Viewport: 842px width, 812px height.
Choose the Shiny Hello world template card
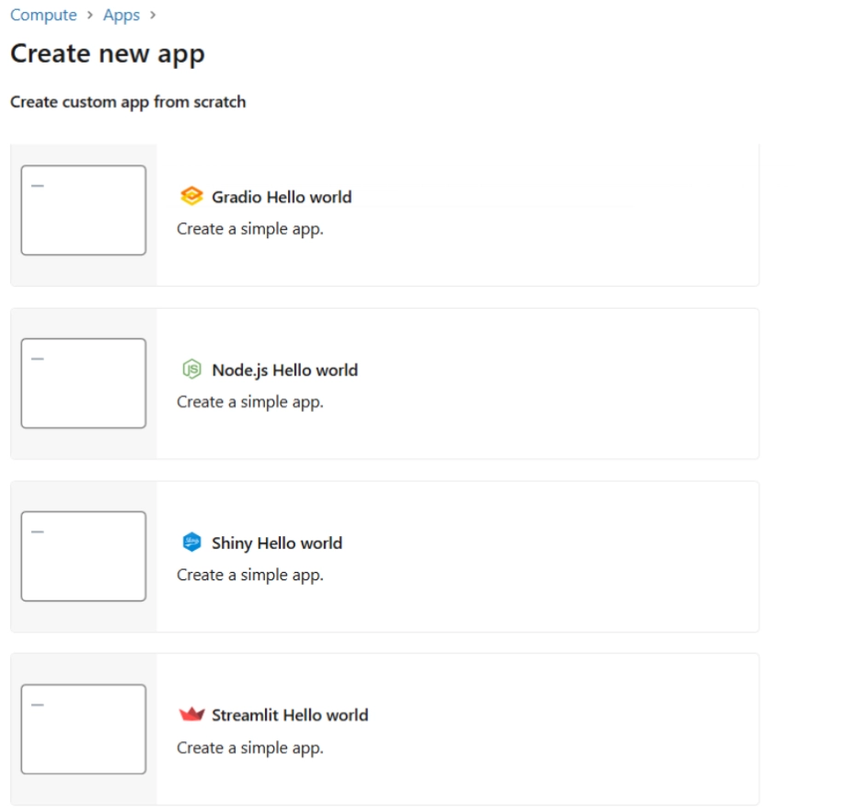(x=384, y=556)
